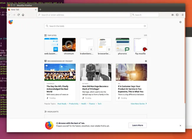Open new tab page preferences gear

(x=180, y=22)
